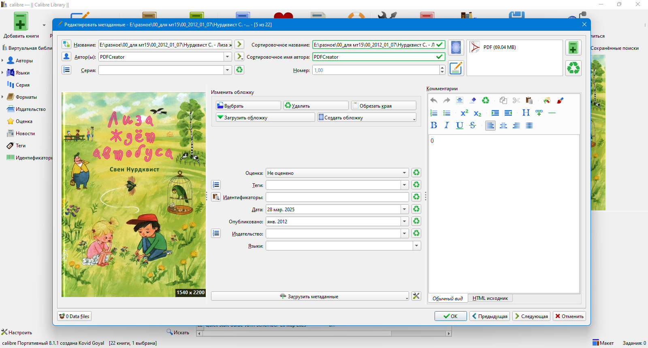This screenshot has height=348, width=648.
Task: Open the metadata download configuration wrench icon
Action: pyautogui.click(x=416, y=296)
